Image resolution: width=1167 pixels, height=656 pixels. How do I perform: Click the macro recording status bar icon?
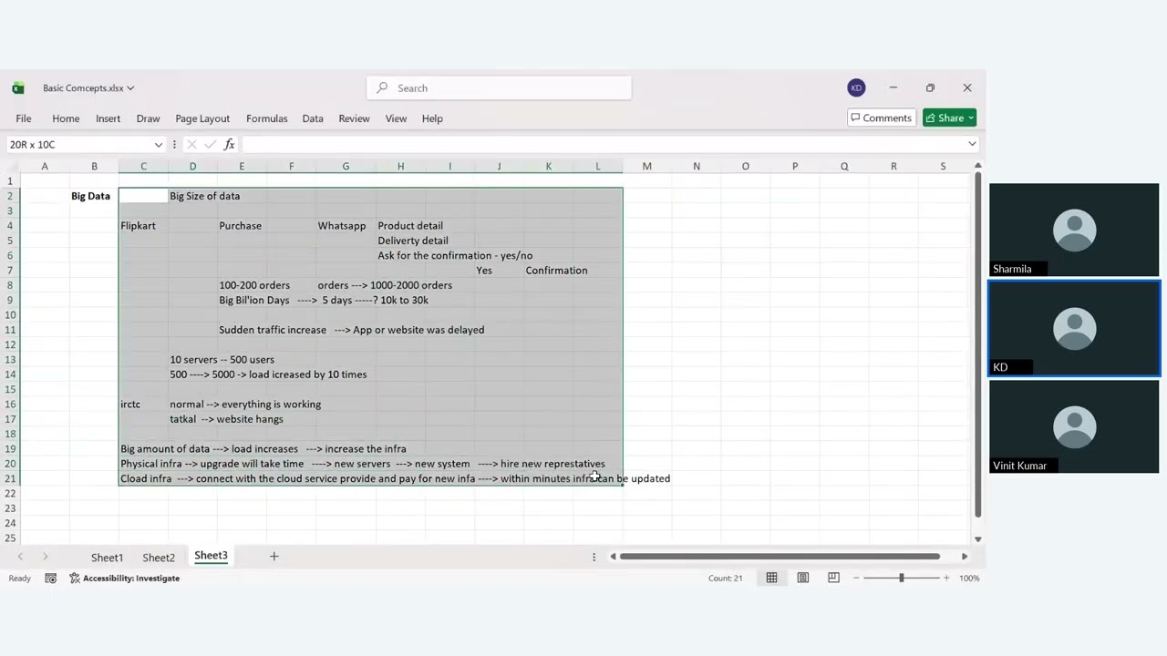pyautogui.click(x=51, y=579)
